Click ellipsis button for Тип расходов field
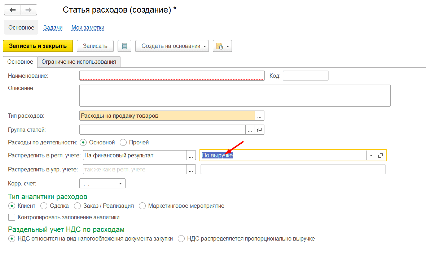The height and width of the screenshot is (269, 426). (260, 116)
